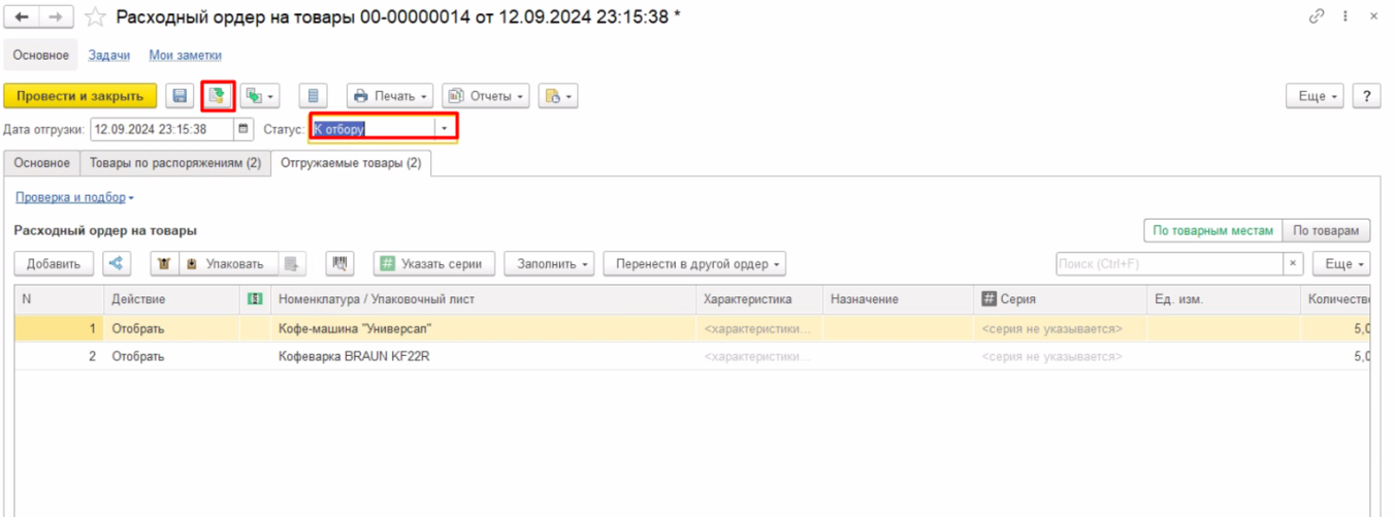
Task: Go back using the left arrow
Action: point(21,18)
